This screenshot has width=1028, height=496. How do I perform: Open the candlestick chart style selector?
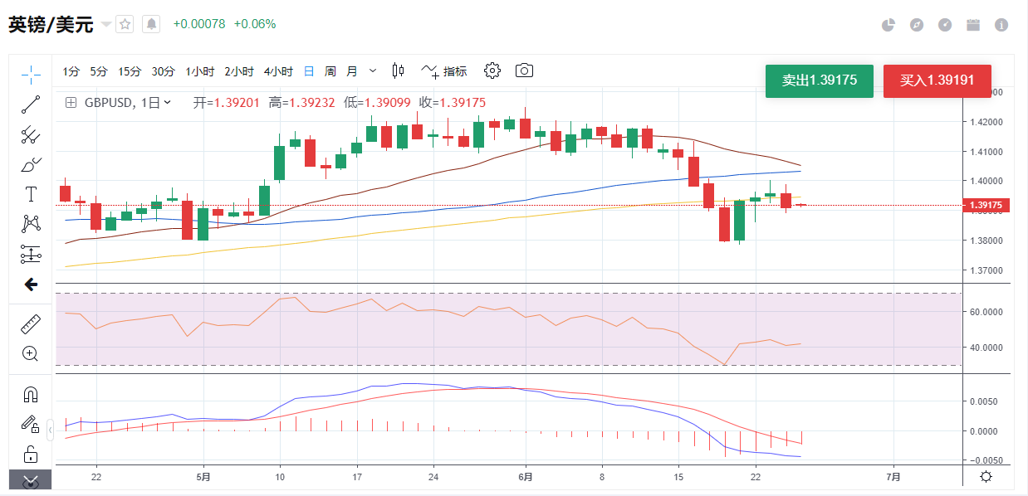(398, 71)
